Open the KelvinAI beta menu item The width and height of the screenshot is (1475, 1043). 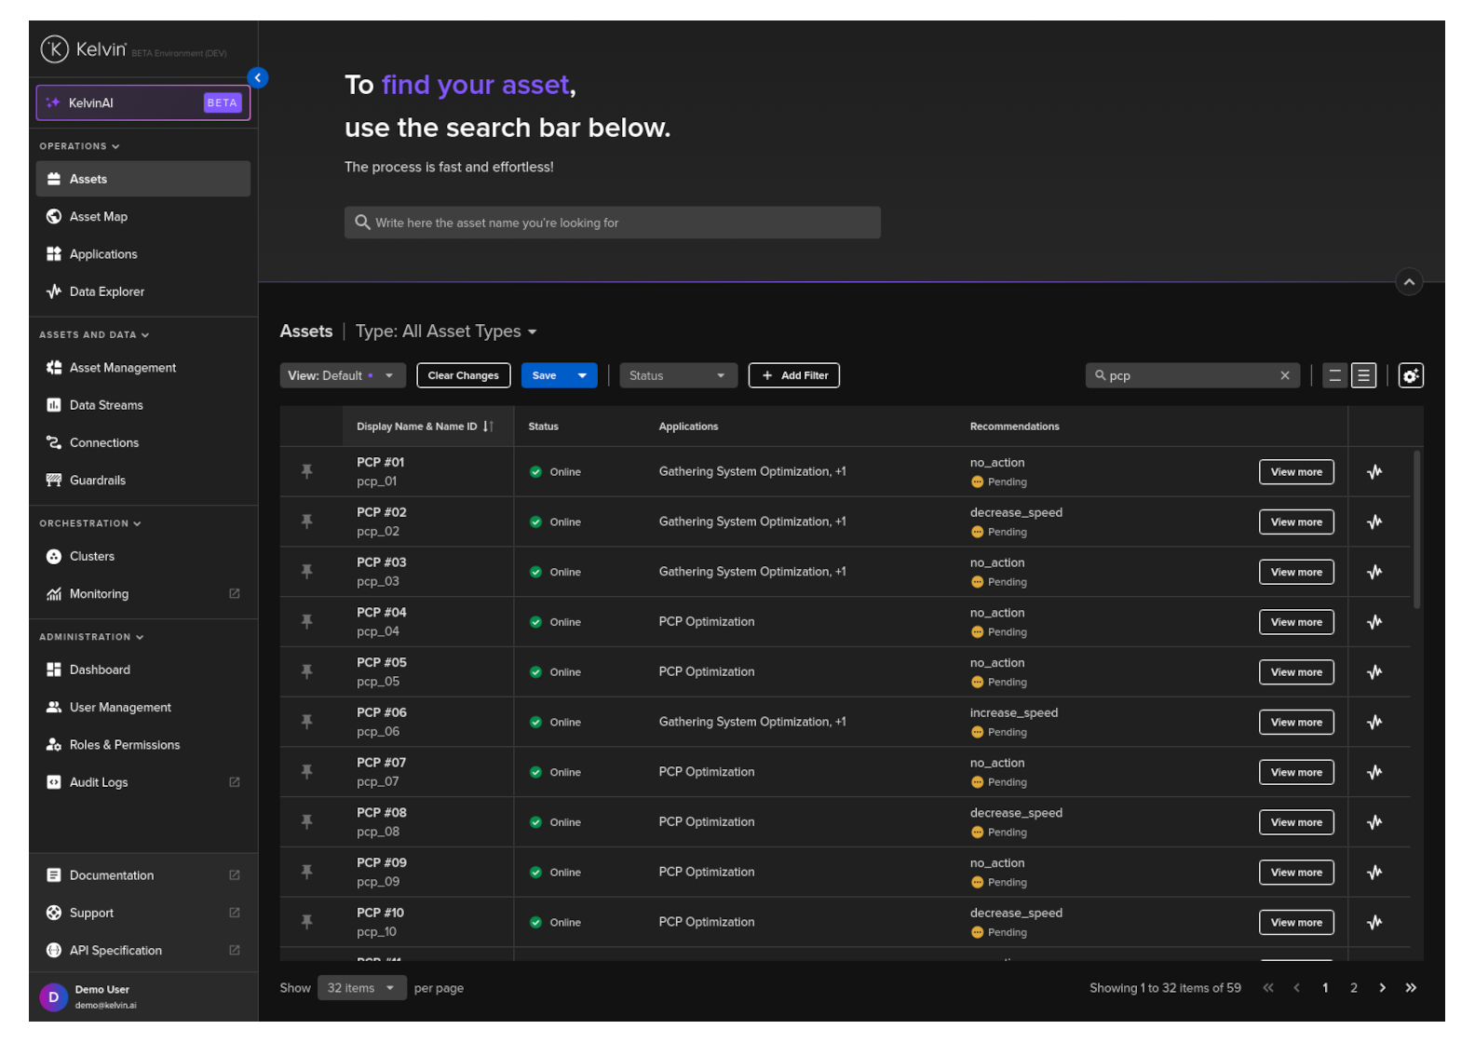[142, 103]
